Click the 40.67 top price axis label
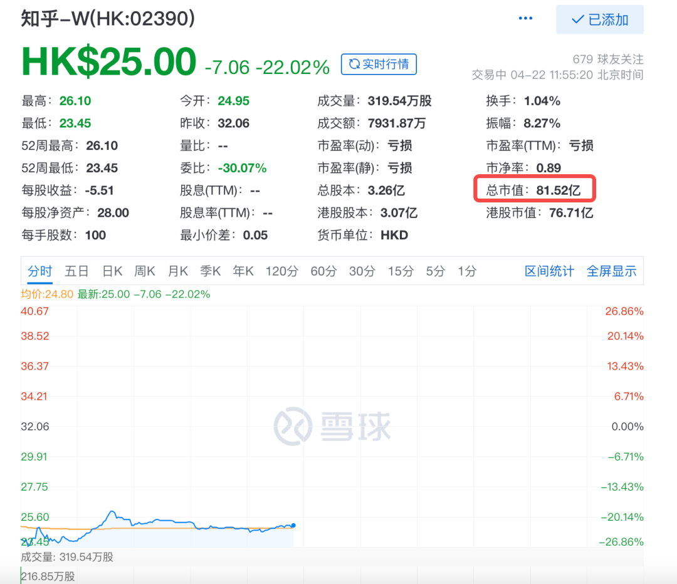This screenshot has width=677, height=584. click(x=34, y=311)
